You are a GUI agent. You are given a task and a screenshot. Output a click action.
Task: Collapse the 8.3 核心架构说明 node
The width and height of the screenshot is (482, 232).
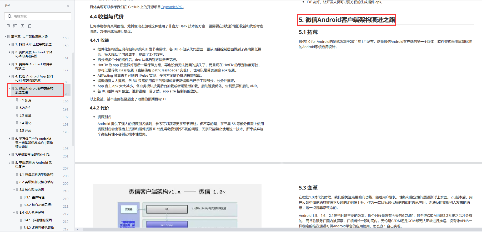point(14,190)
